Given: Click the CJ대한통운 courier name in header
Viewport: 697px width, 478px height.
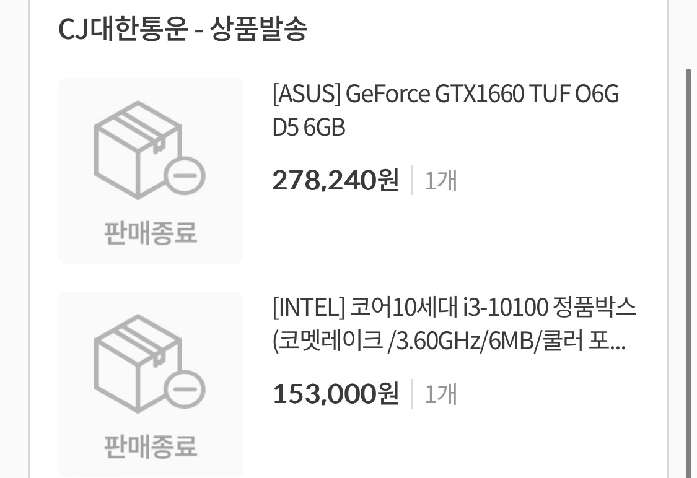Looking at the screenshot, I should 123,29.
